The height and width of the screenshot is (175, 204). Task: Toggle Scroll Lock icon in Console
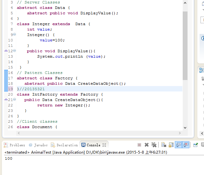[171, 145]
